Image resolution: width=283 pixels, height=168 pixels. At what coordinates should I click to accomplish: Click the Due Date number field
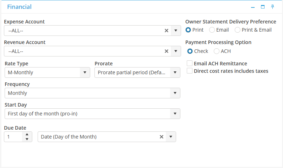coord(13,137)
